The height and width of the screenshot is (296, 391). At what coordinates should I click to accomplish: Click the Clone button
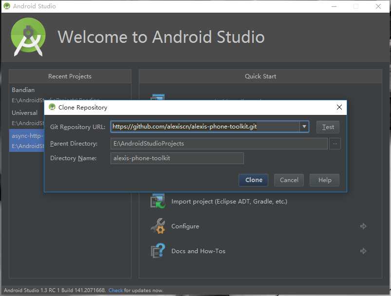coord(253,180)
